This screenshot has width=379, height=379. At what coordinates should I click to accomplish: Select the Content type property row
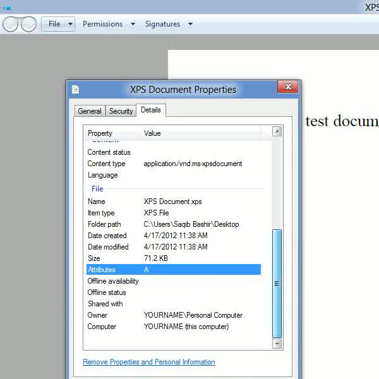click(x=174, y=164)
